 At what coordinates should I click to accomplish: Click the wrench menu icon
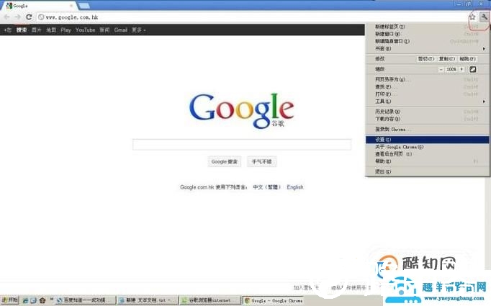click(484, 17)
